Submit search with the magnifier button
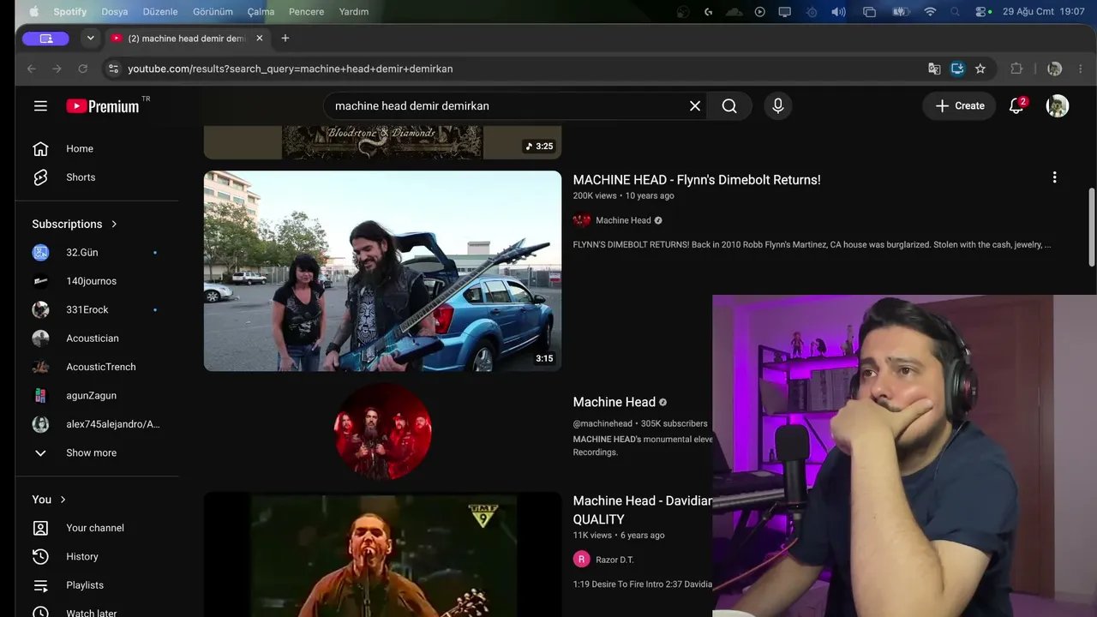The image size is (1097, 617). [x=729, y=105]
